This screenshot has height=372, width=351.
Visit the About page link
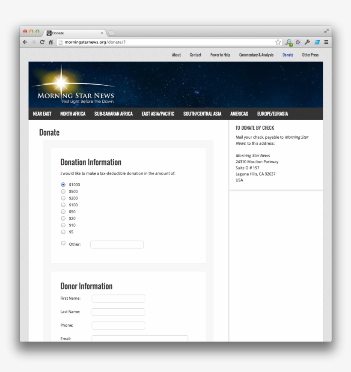(176, 55)
